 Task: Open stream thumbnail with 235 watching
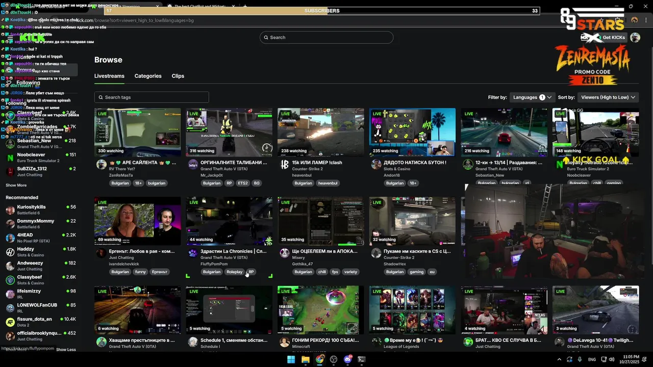pyautogui.click(x=412, y=132)
